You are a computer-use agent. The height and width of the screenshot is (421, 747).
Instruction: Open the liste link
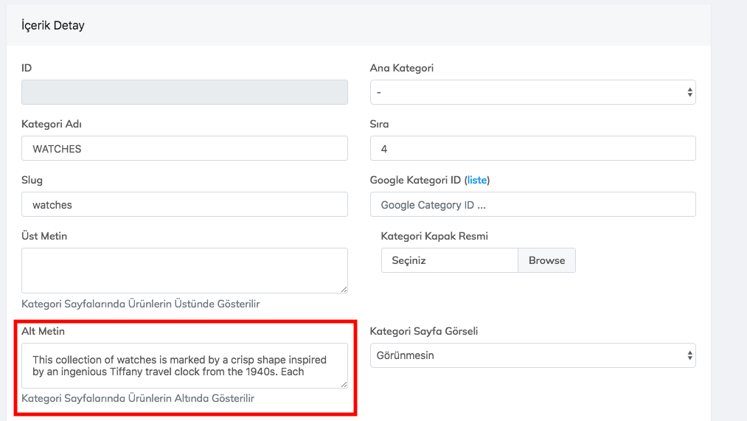coord(477,180)
